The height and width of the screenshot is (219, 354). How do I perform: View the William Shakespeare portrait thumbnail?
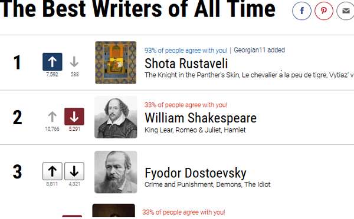pyautogui.click(x=116, y=117)
